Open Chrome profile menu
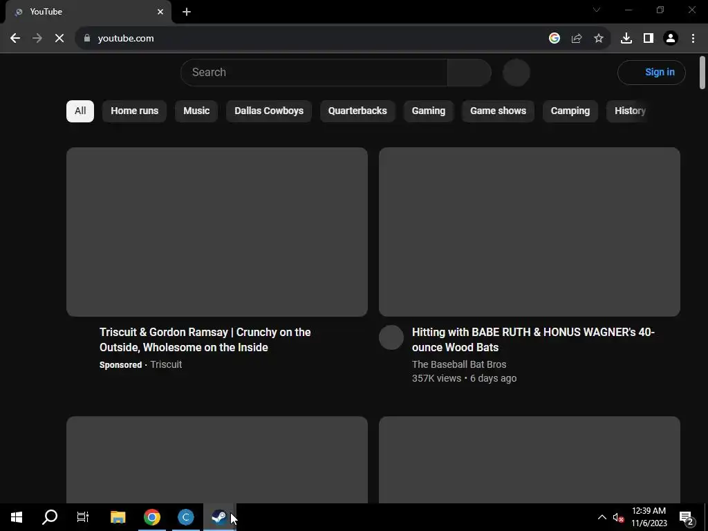This screenshot has height=531, width=708. (671, 39)
